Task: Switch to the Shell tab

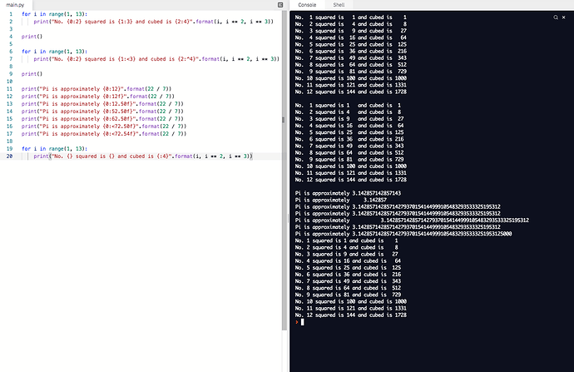Action: tap(338, 5)
